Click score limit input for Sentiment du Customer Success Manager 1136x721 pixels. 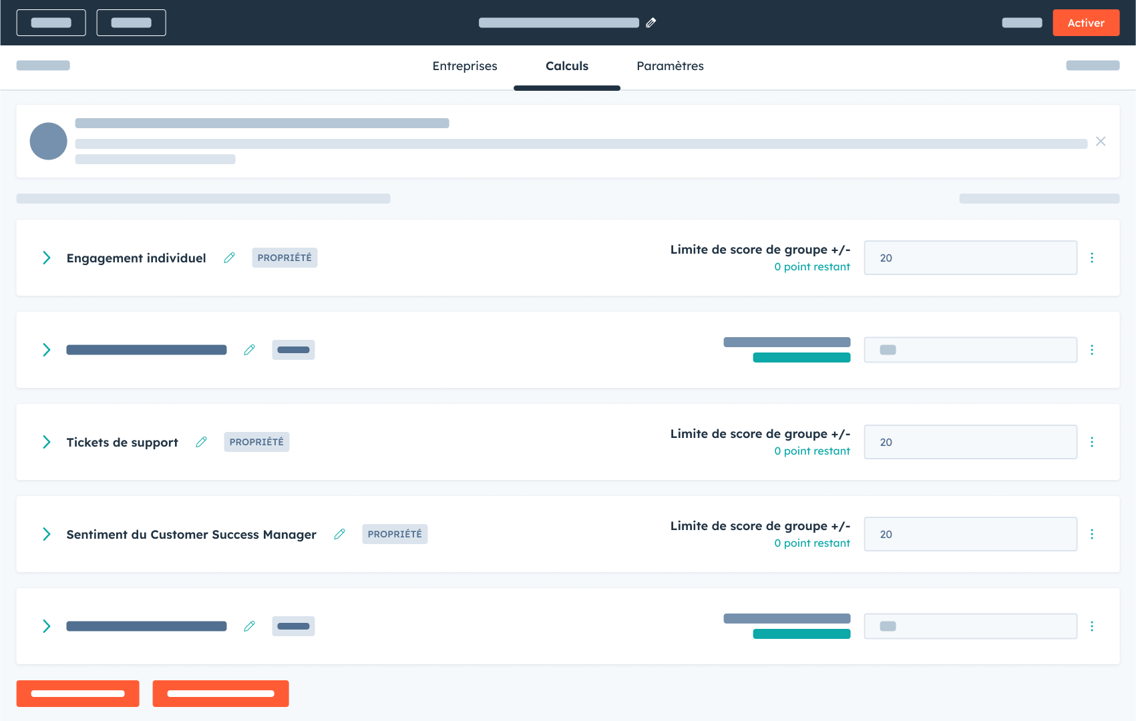tap(970, 534)
